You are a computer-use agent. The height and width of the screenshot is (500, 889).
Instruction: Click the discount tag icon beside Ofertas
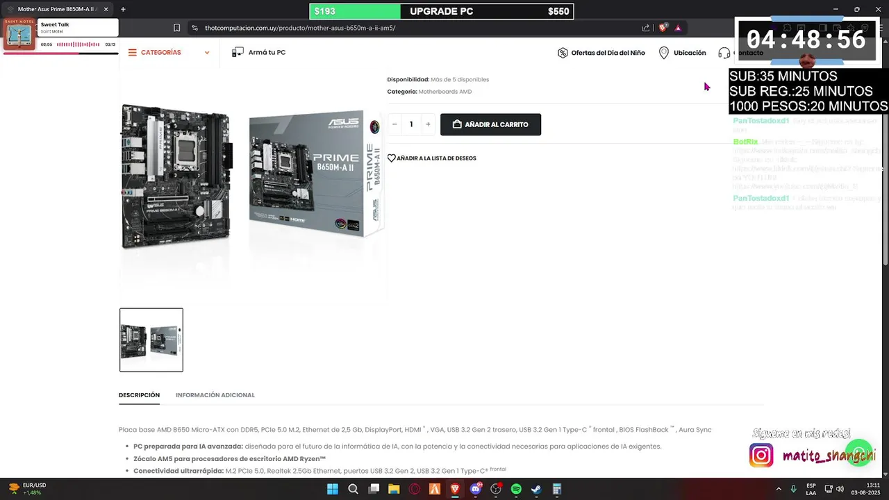[x=563, y=53]
